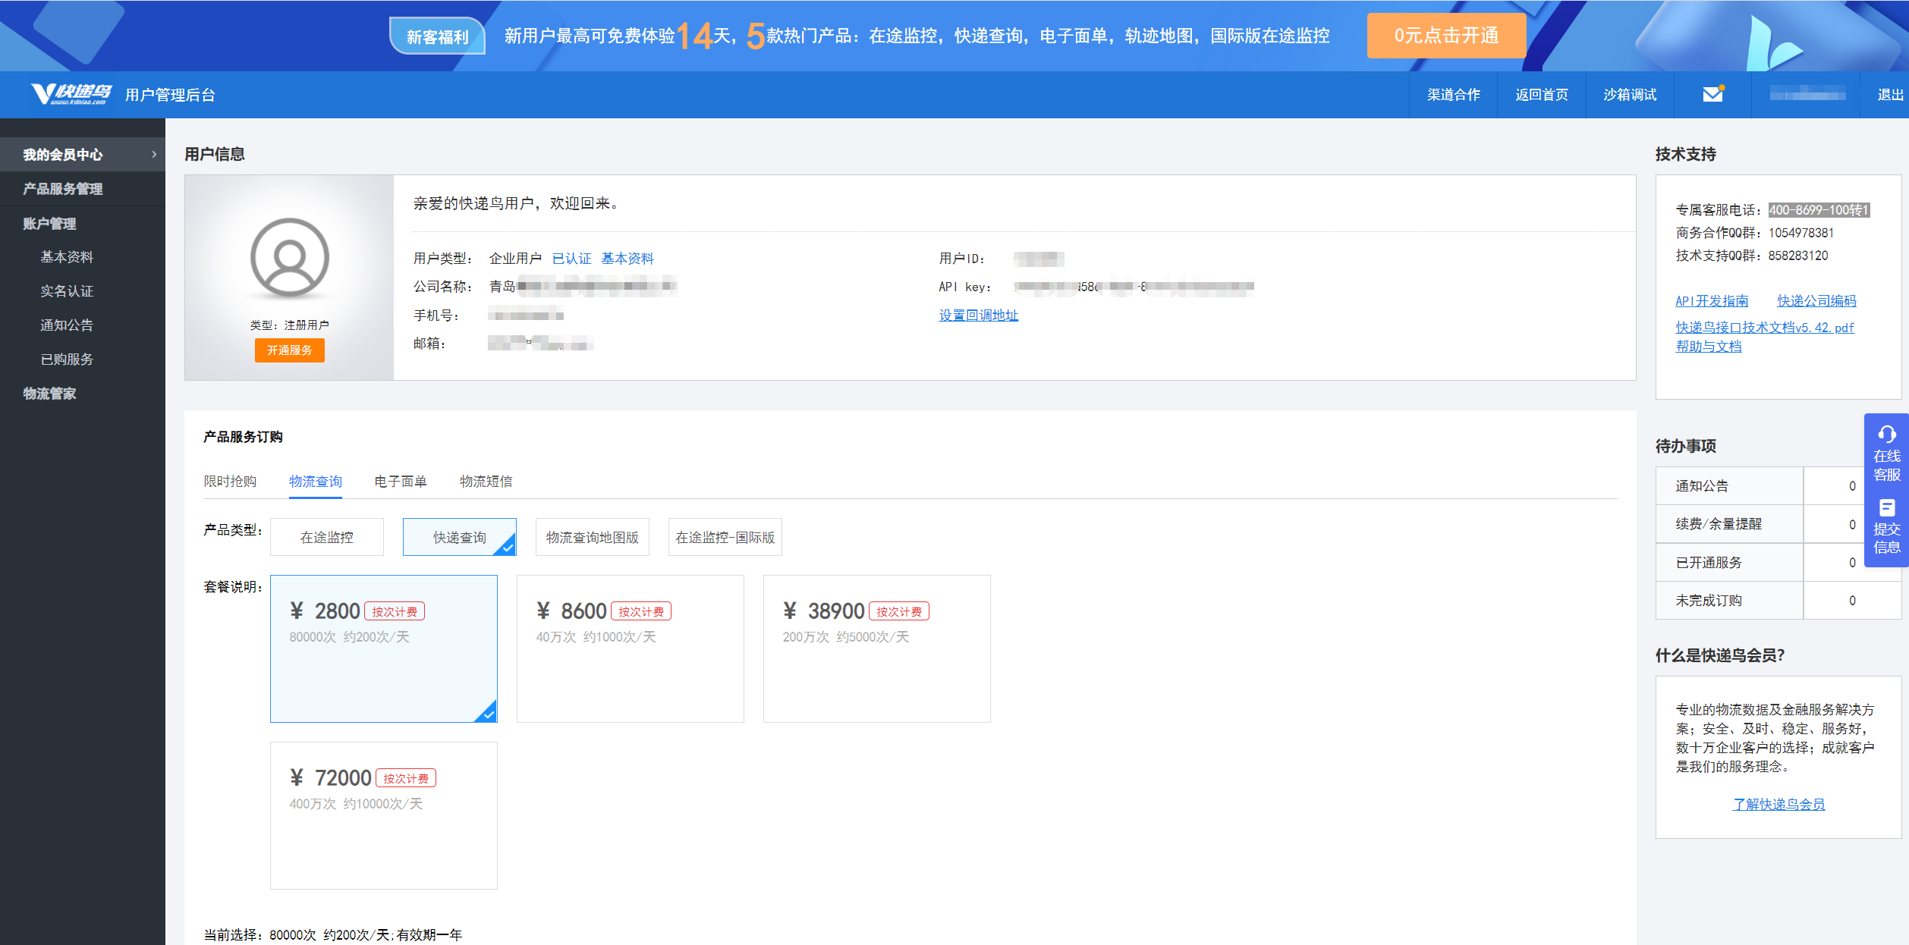The width and height of the screenshot is (1909, 945).
Task: Select the 在途监控 product type option
Action: point(326,537)
